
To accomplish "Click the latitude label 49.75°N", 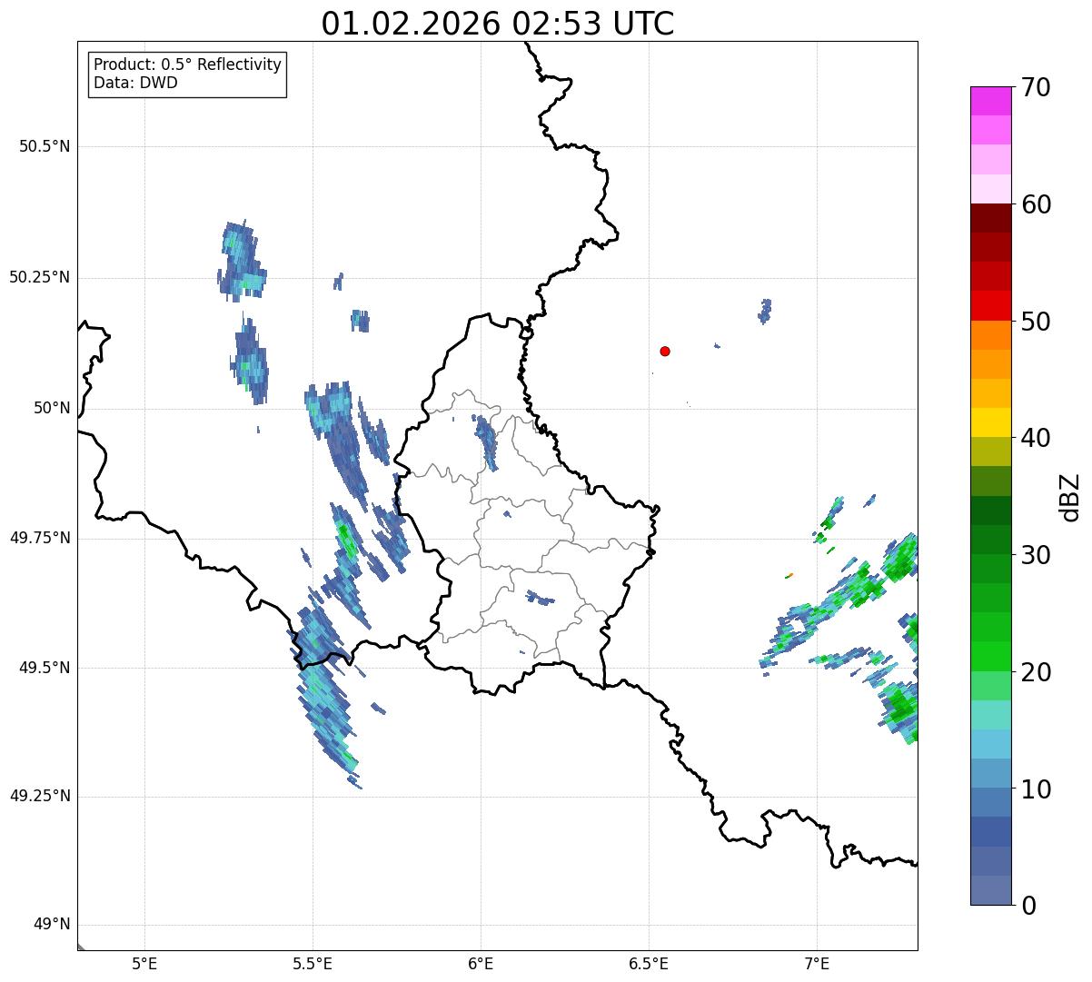I will point(39,538).
